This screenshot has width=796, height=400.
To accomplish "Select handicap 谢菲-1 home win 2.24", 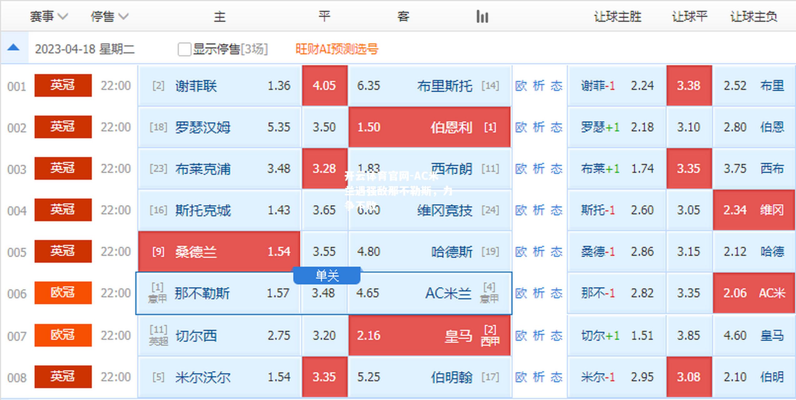I will click(x=617, y=85).
